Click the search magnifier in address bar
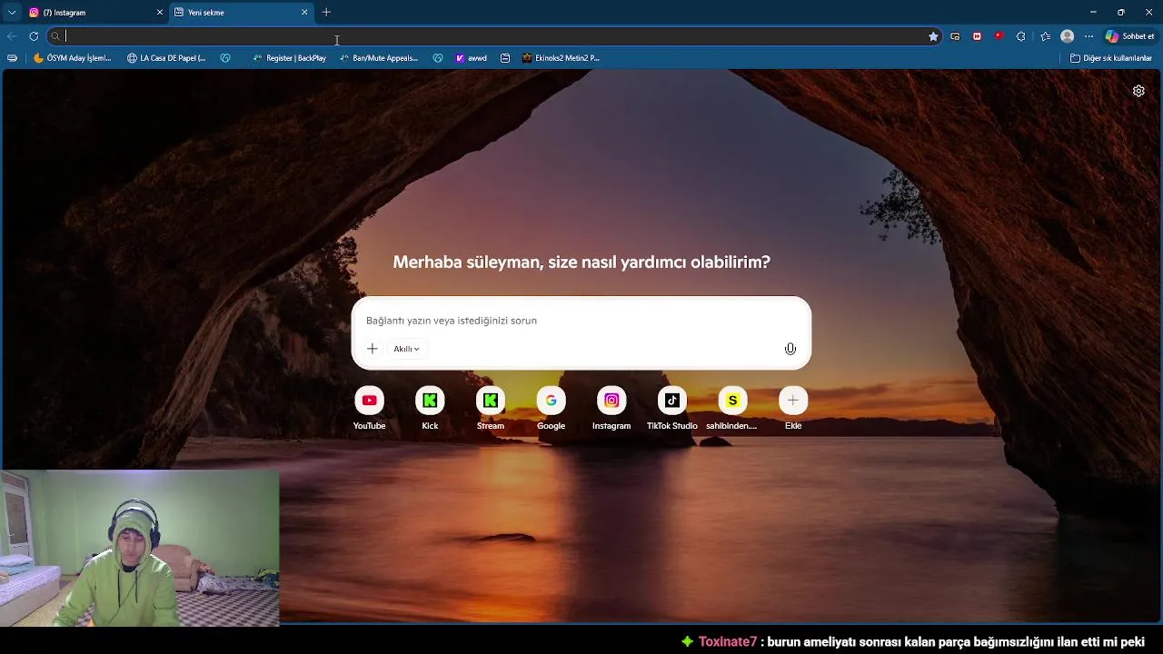Viewport: 1163px width, 654px height. (55, 36)
